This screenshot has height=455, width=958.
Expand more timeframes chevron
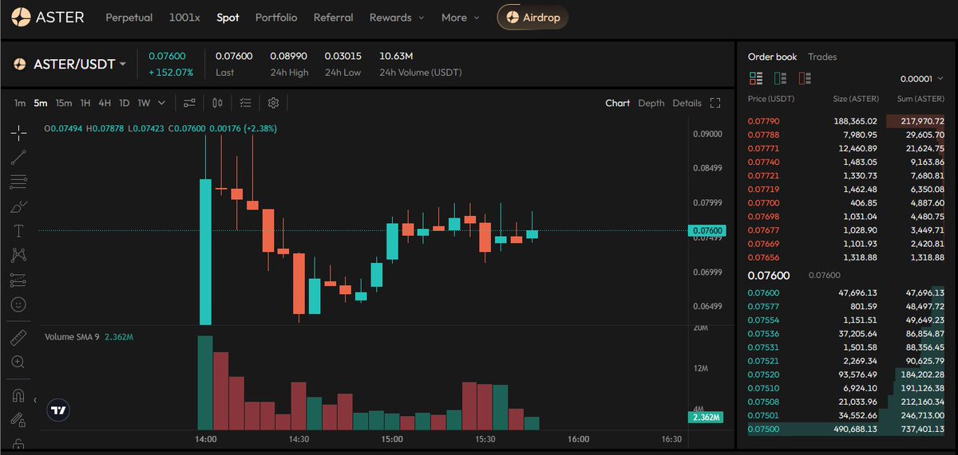162,103
